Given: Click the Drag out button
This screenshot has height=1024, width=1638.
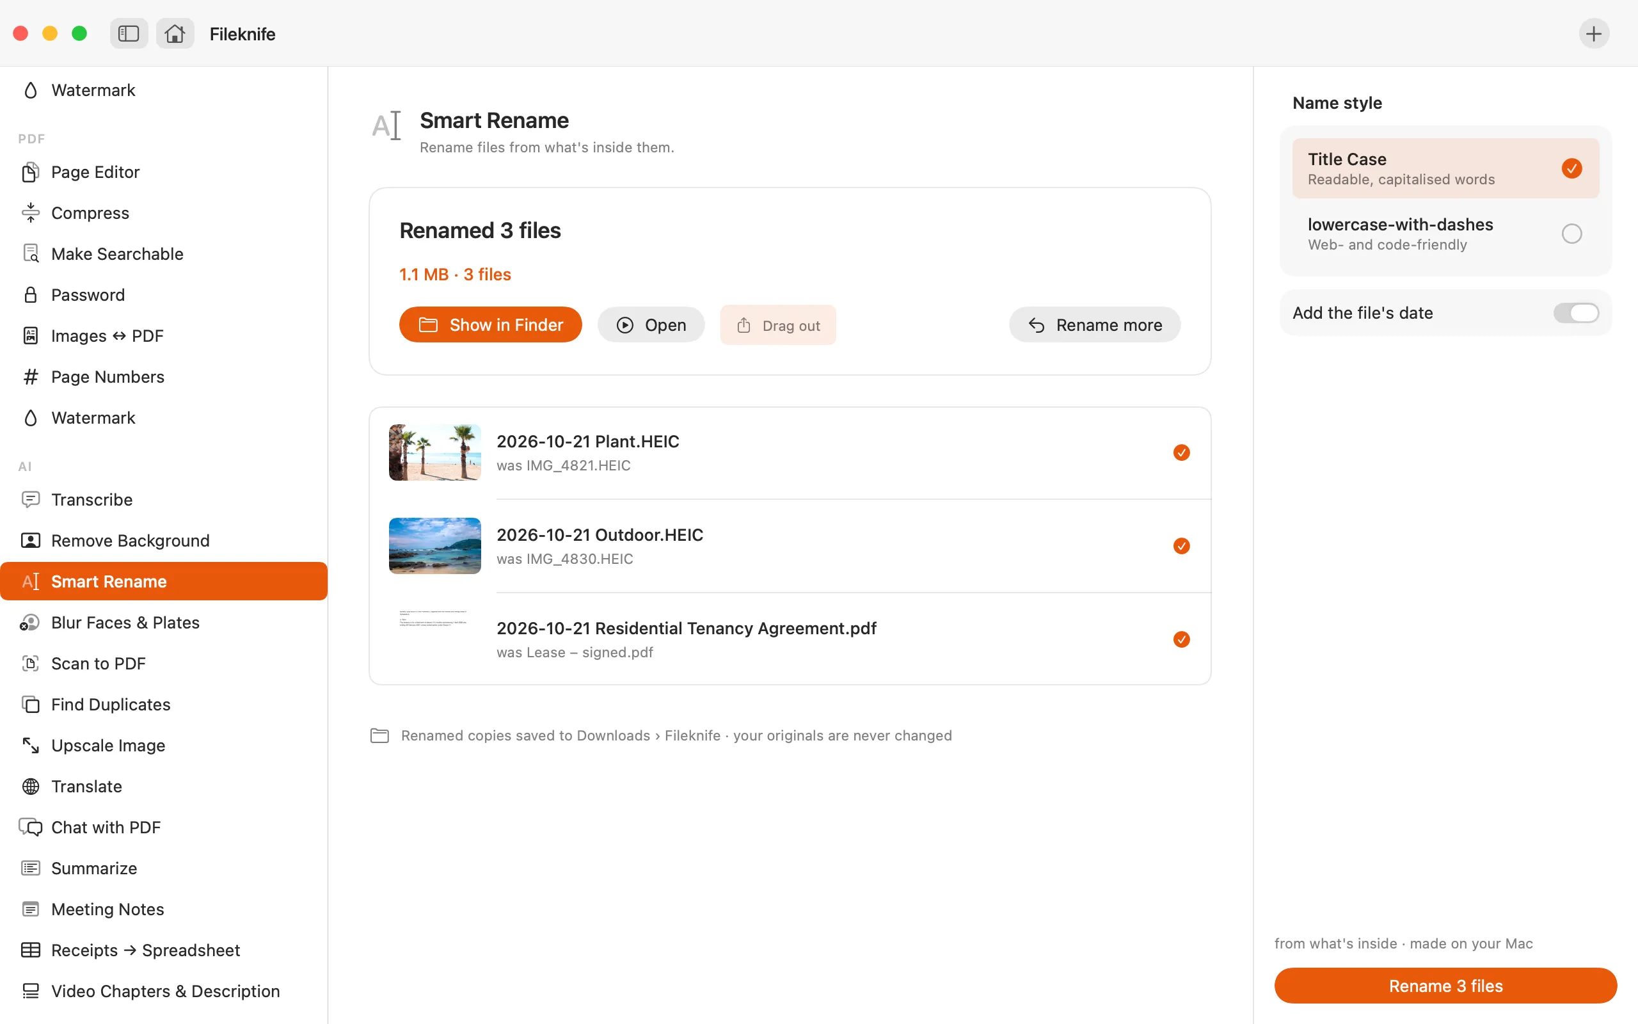Looking at the screenshot, I should 777,325.
